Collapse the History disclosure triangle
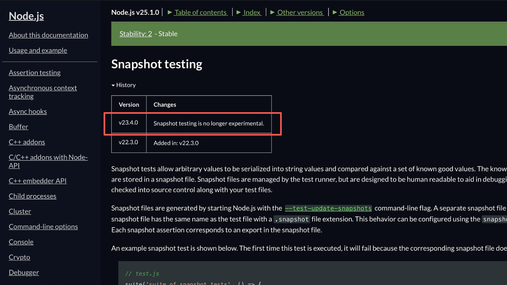507x285 pixels. (x=124, y=85)
